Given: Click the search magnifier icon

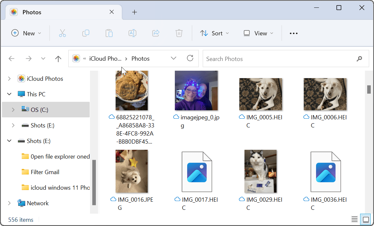Looking at the screenshot, I should click(359, 59).
